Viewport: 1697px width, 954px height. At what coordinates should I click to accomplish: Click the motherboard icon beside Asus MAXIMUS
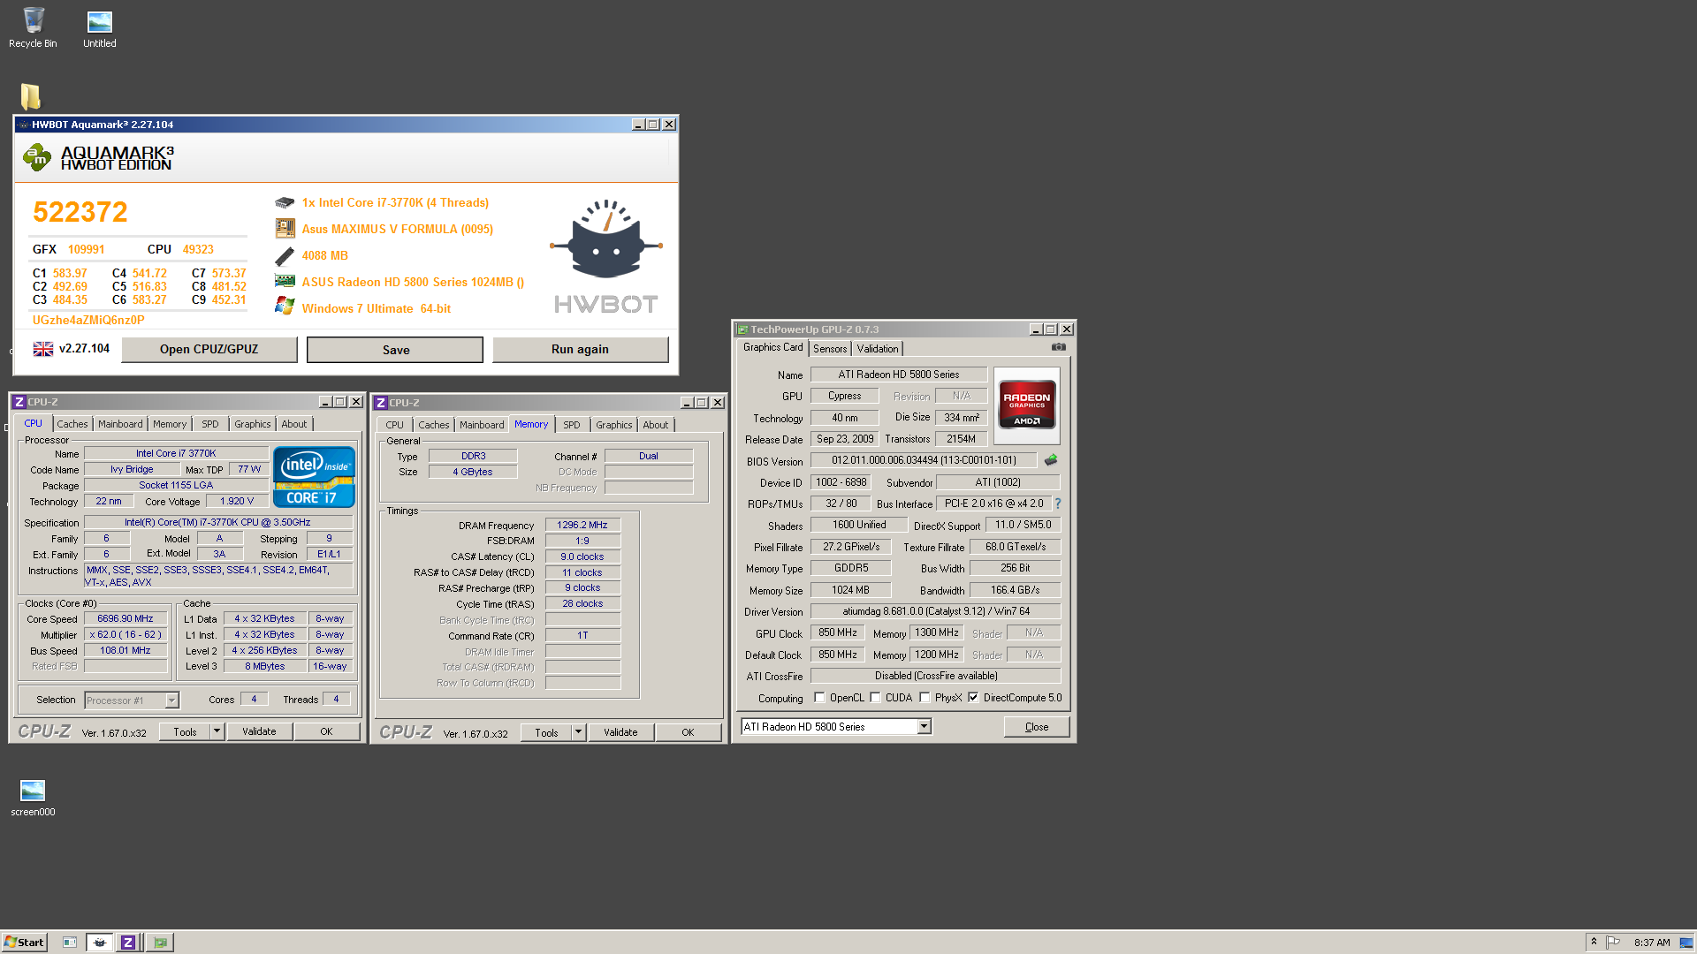coord(285,229)
